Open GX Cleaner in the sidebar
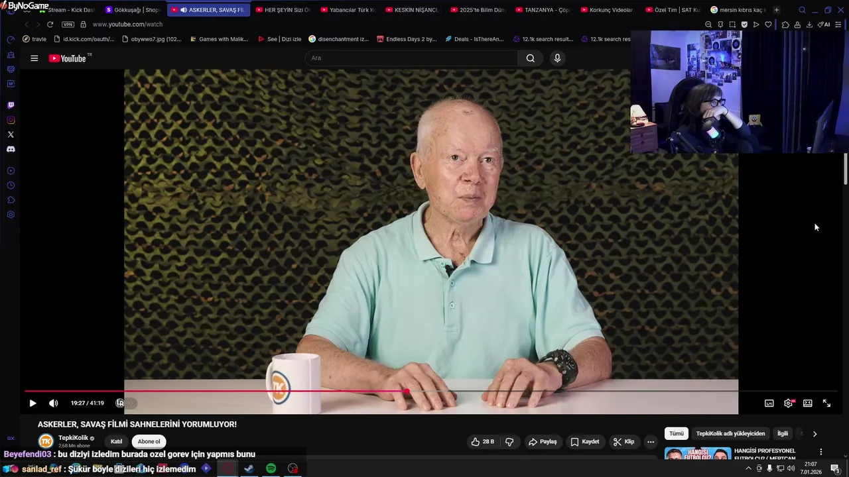The image size is (849, 477). tap(11, 54)
